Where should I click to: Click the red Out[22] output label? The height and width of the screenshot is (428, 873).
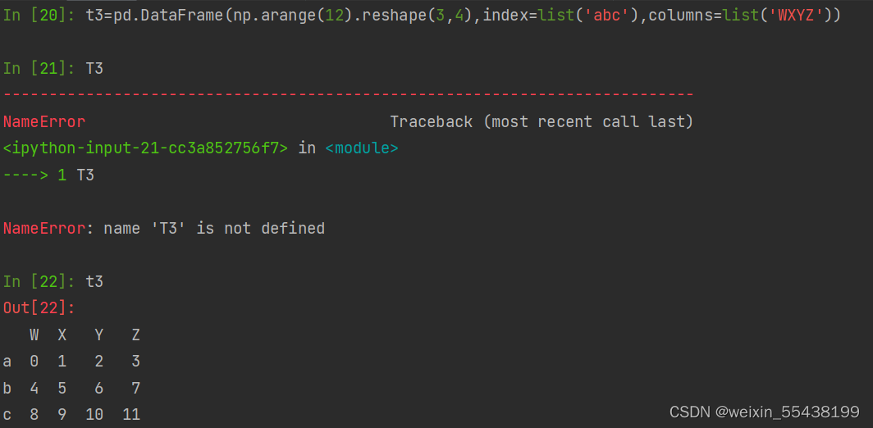point(39,308)
